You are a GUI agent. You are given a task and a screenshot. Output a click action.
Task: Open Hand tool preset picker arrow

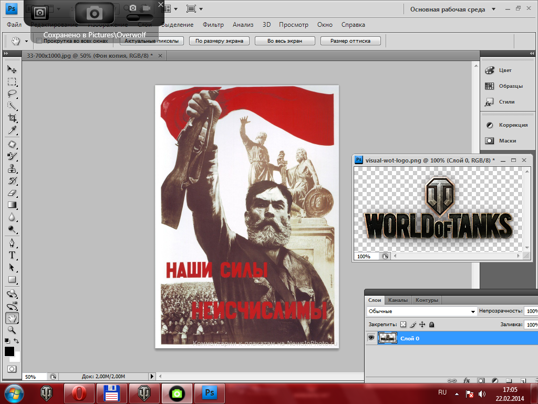click(x=26, y=41)
